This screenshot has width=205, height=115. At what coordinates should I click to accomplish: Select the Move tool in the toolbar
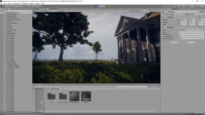click(x=6, y=6)
